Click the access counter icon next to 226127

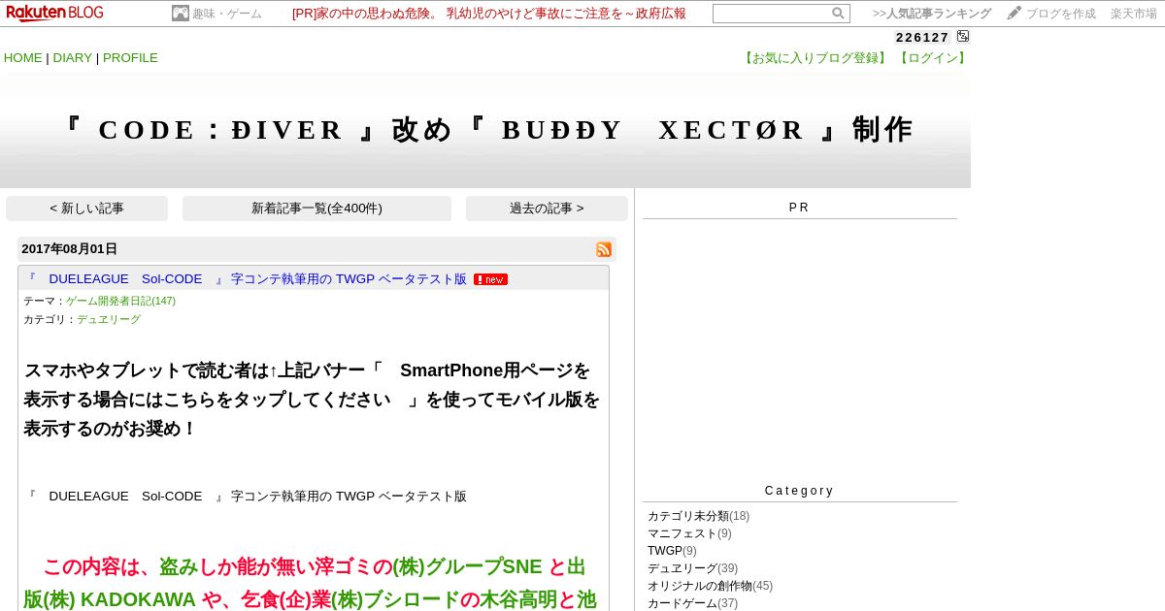pos(963,36)
